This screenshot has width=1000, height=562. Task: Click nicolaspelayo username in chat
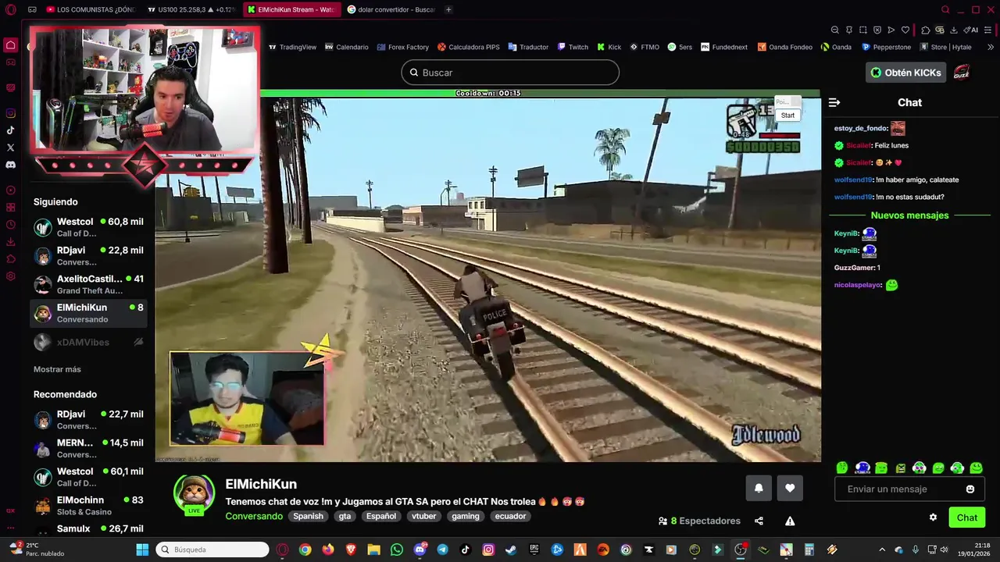[x=858, y=285]
